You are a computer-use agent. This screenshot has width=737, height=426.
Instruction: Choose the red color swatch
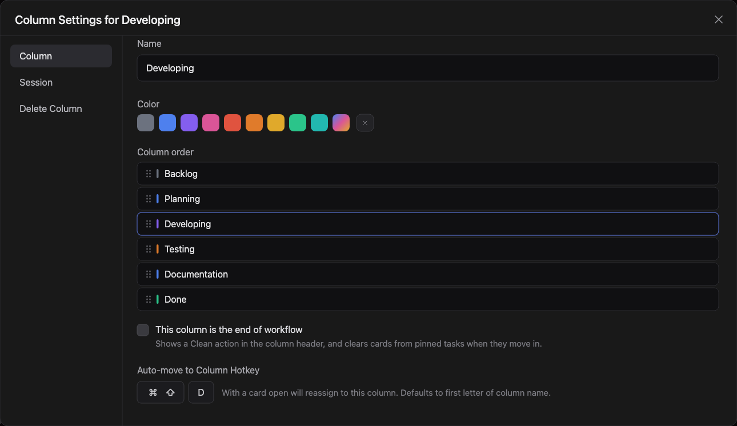pos(233,123)
